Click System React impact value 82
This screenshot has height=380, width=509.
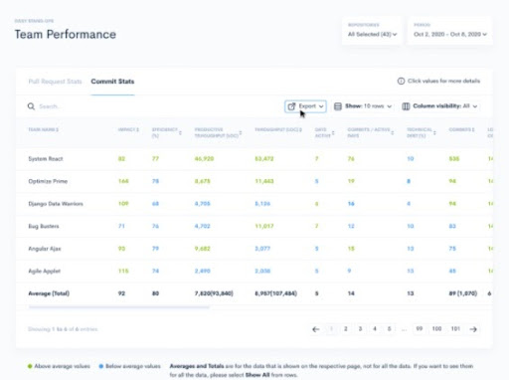coord(121,159)
